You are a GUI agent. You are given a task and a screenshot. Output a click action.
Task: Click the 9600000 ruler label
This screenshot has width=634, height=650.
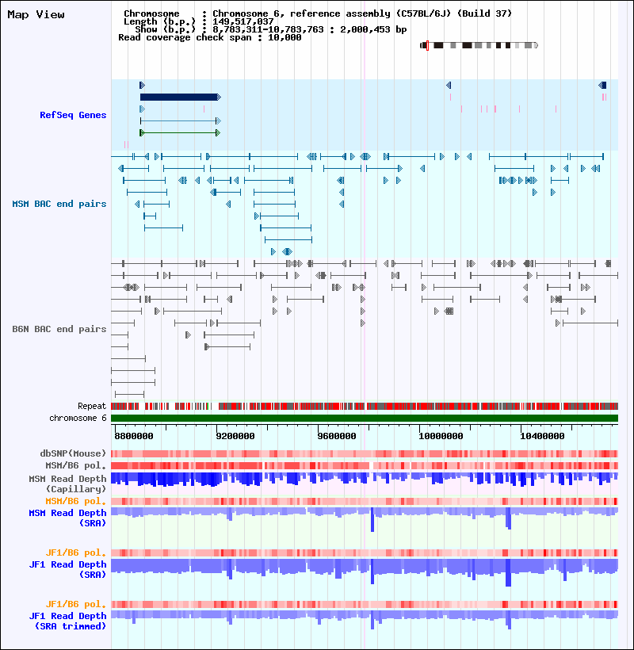(x=337, y=436)
